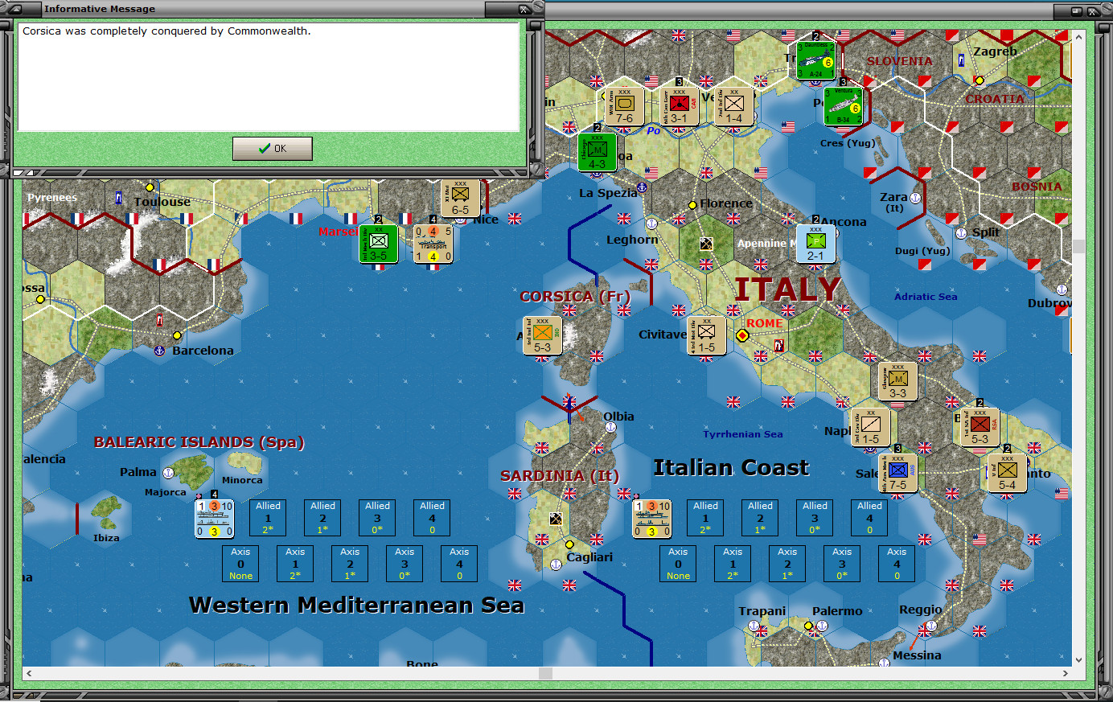The image size is (1113, 702).
Task: Open Allied 2 box in Italian Coast zone
Action: 761,518
